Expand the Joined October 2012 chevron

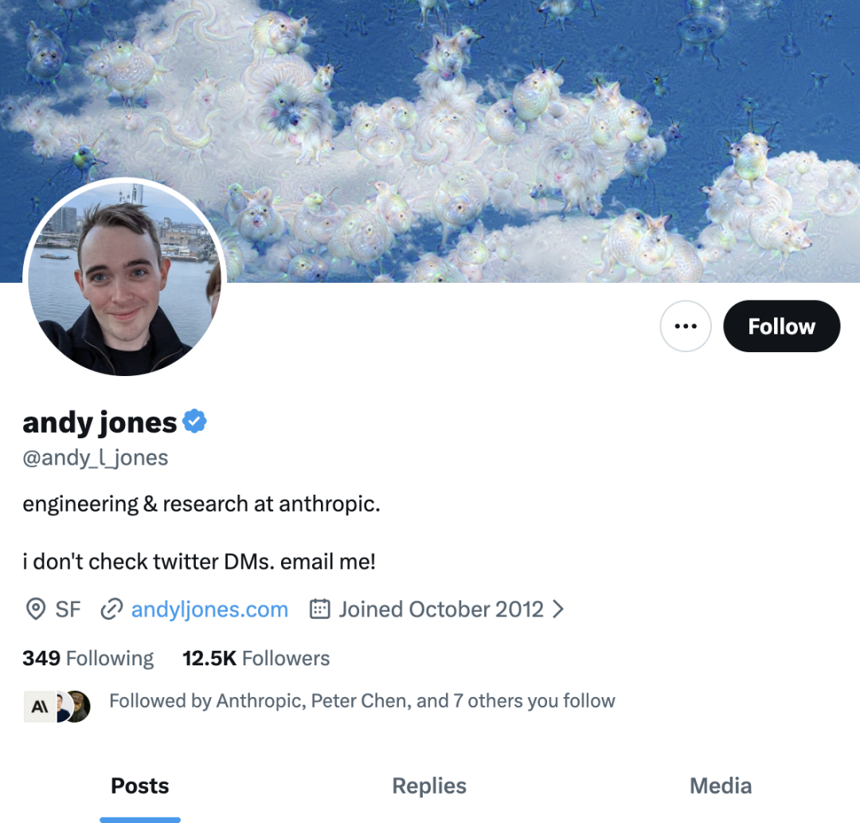point(557,609)
